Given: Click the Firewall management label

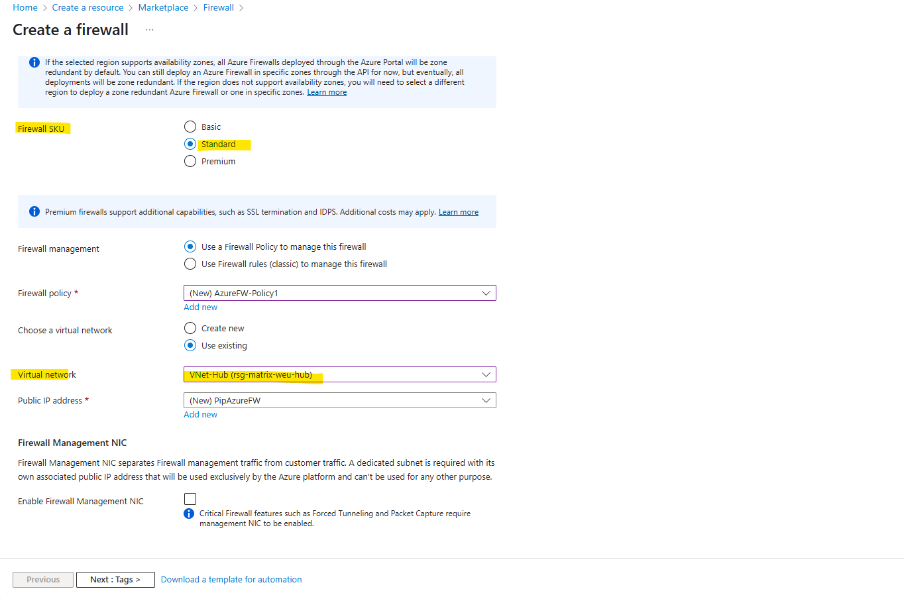Looking at the screenshot, I should (58, 248).
